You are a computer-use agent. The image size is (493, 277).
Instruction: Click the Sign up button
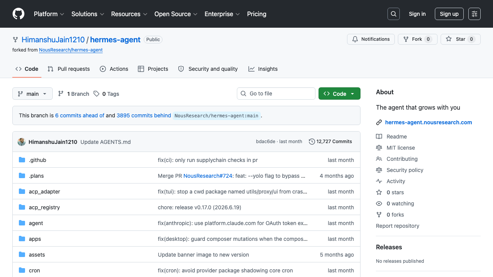click(x=449, y=14)
